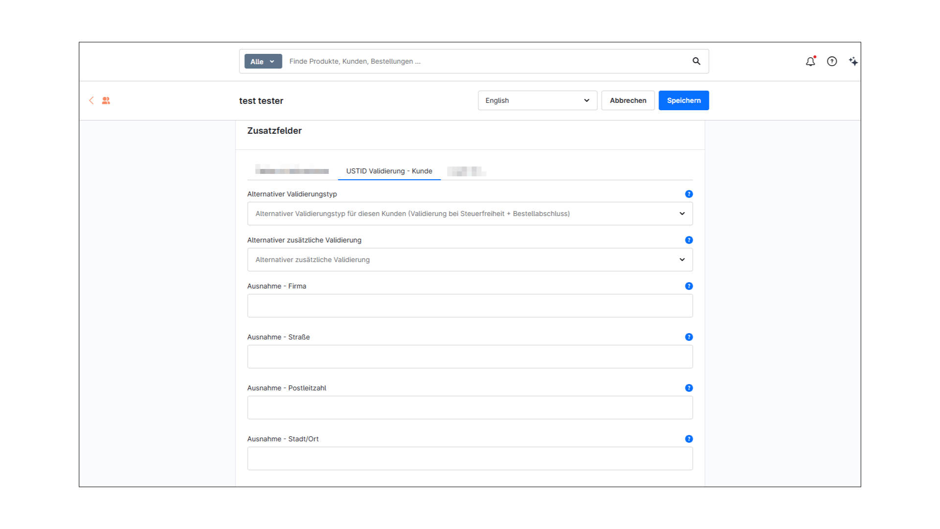Viewport: 940px width, 529px height.
Task: Show help for Alternativer Validierungstyp field
Action: point(689,194)
